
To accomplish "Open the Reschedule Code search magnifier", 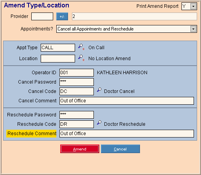I will [99, 123].
